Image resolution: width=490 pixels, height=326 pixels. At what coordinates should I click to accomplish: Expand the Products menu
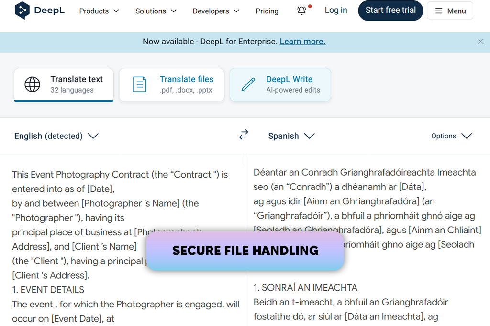click(99, 11)
